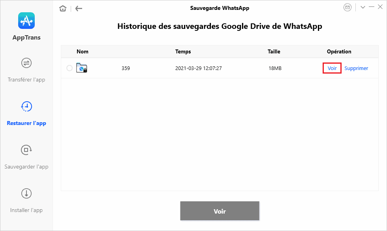387x231 pixels.
Task: Switch to Transférer l'app tab label
Action: click(26, 80)
